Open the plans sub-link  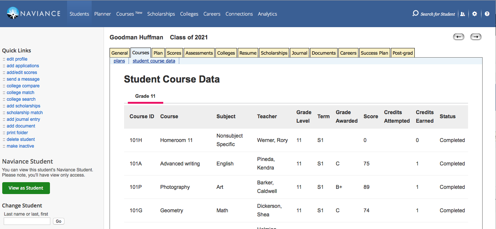pyautogui.click(x=119, y=61)
